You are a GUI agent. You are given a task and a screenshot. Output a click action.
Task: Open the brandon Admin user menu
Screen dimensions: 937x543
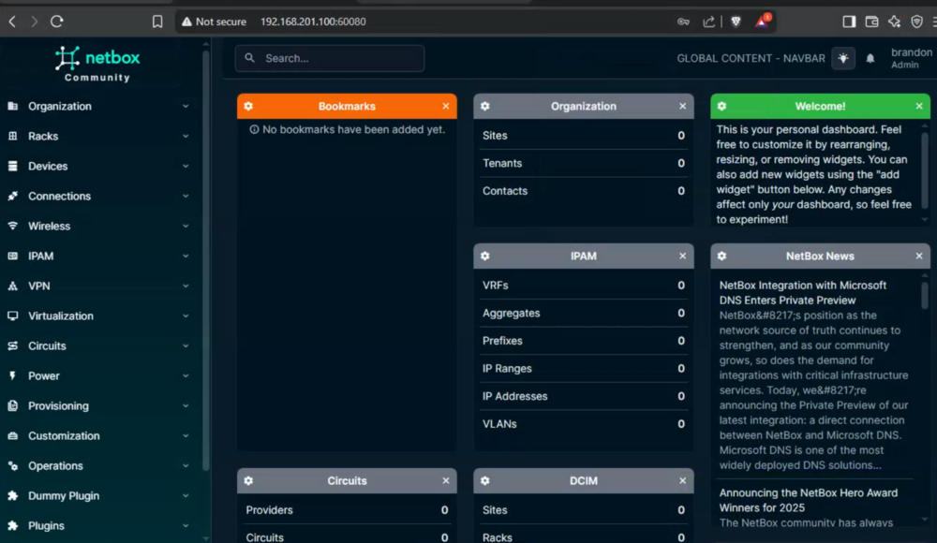(x=912, y=59)
